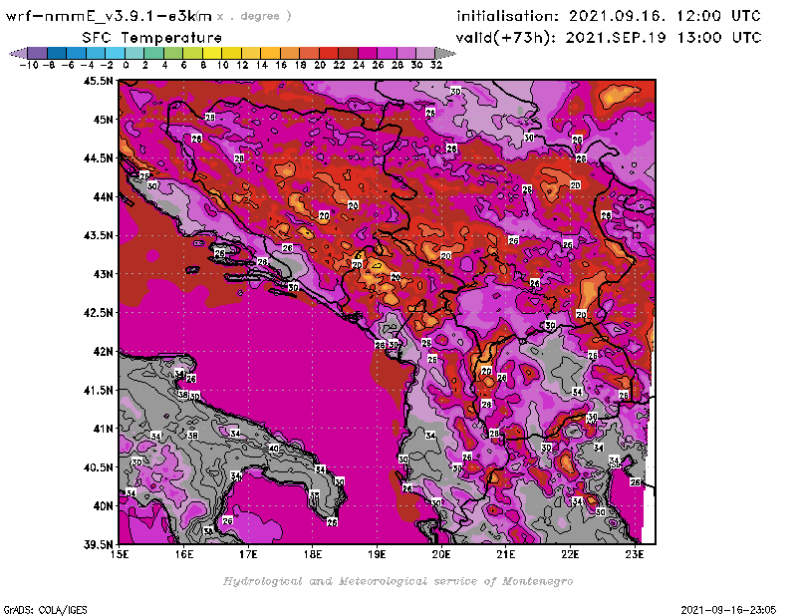
Task: Click the model title wrf-nmmE_v3.9.1-e3km
Action: tap(109, 16)
